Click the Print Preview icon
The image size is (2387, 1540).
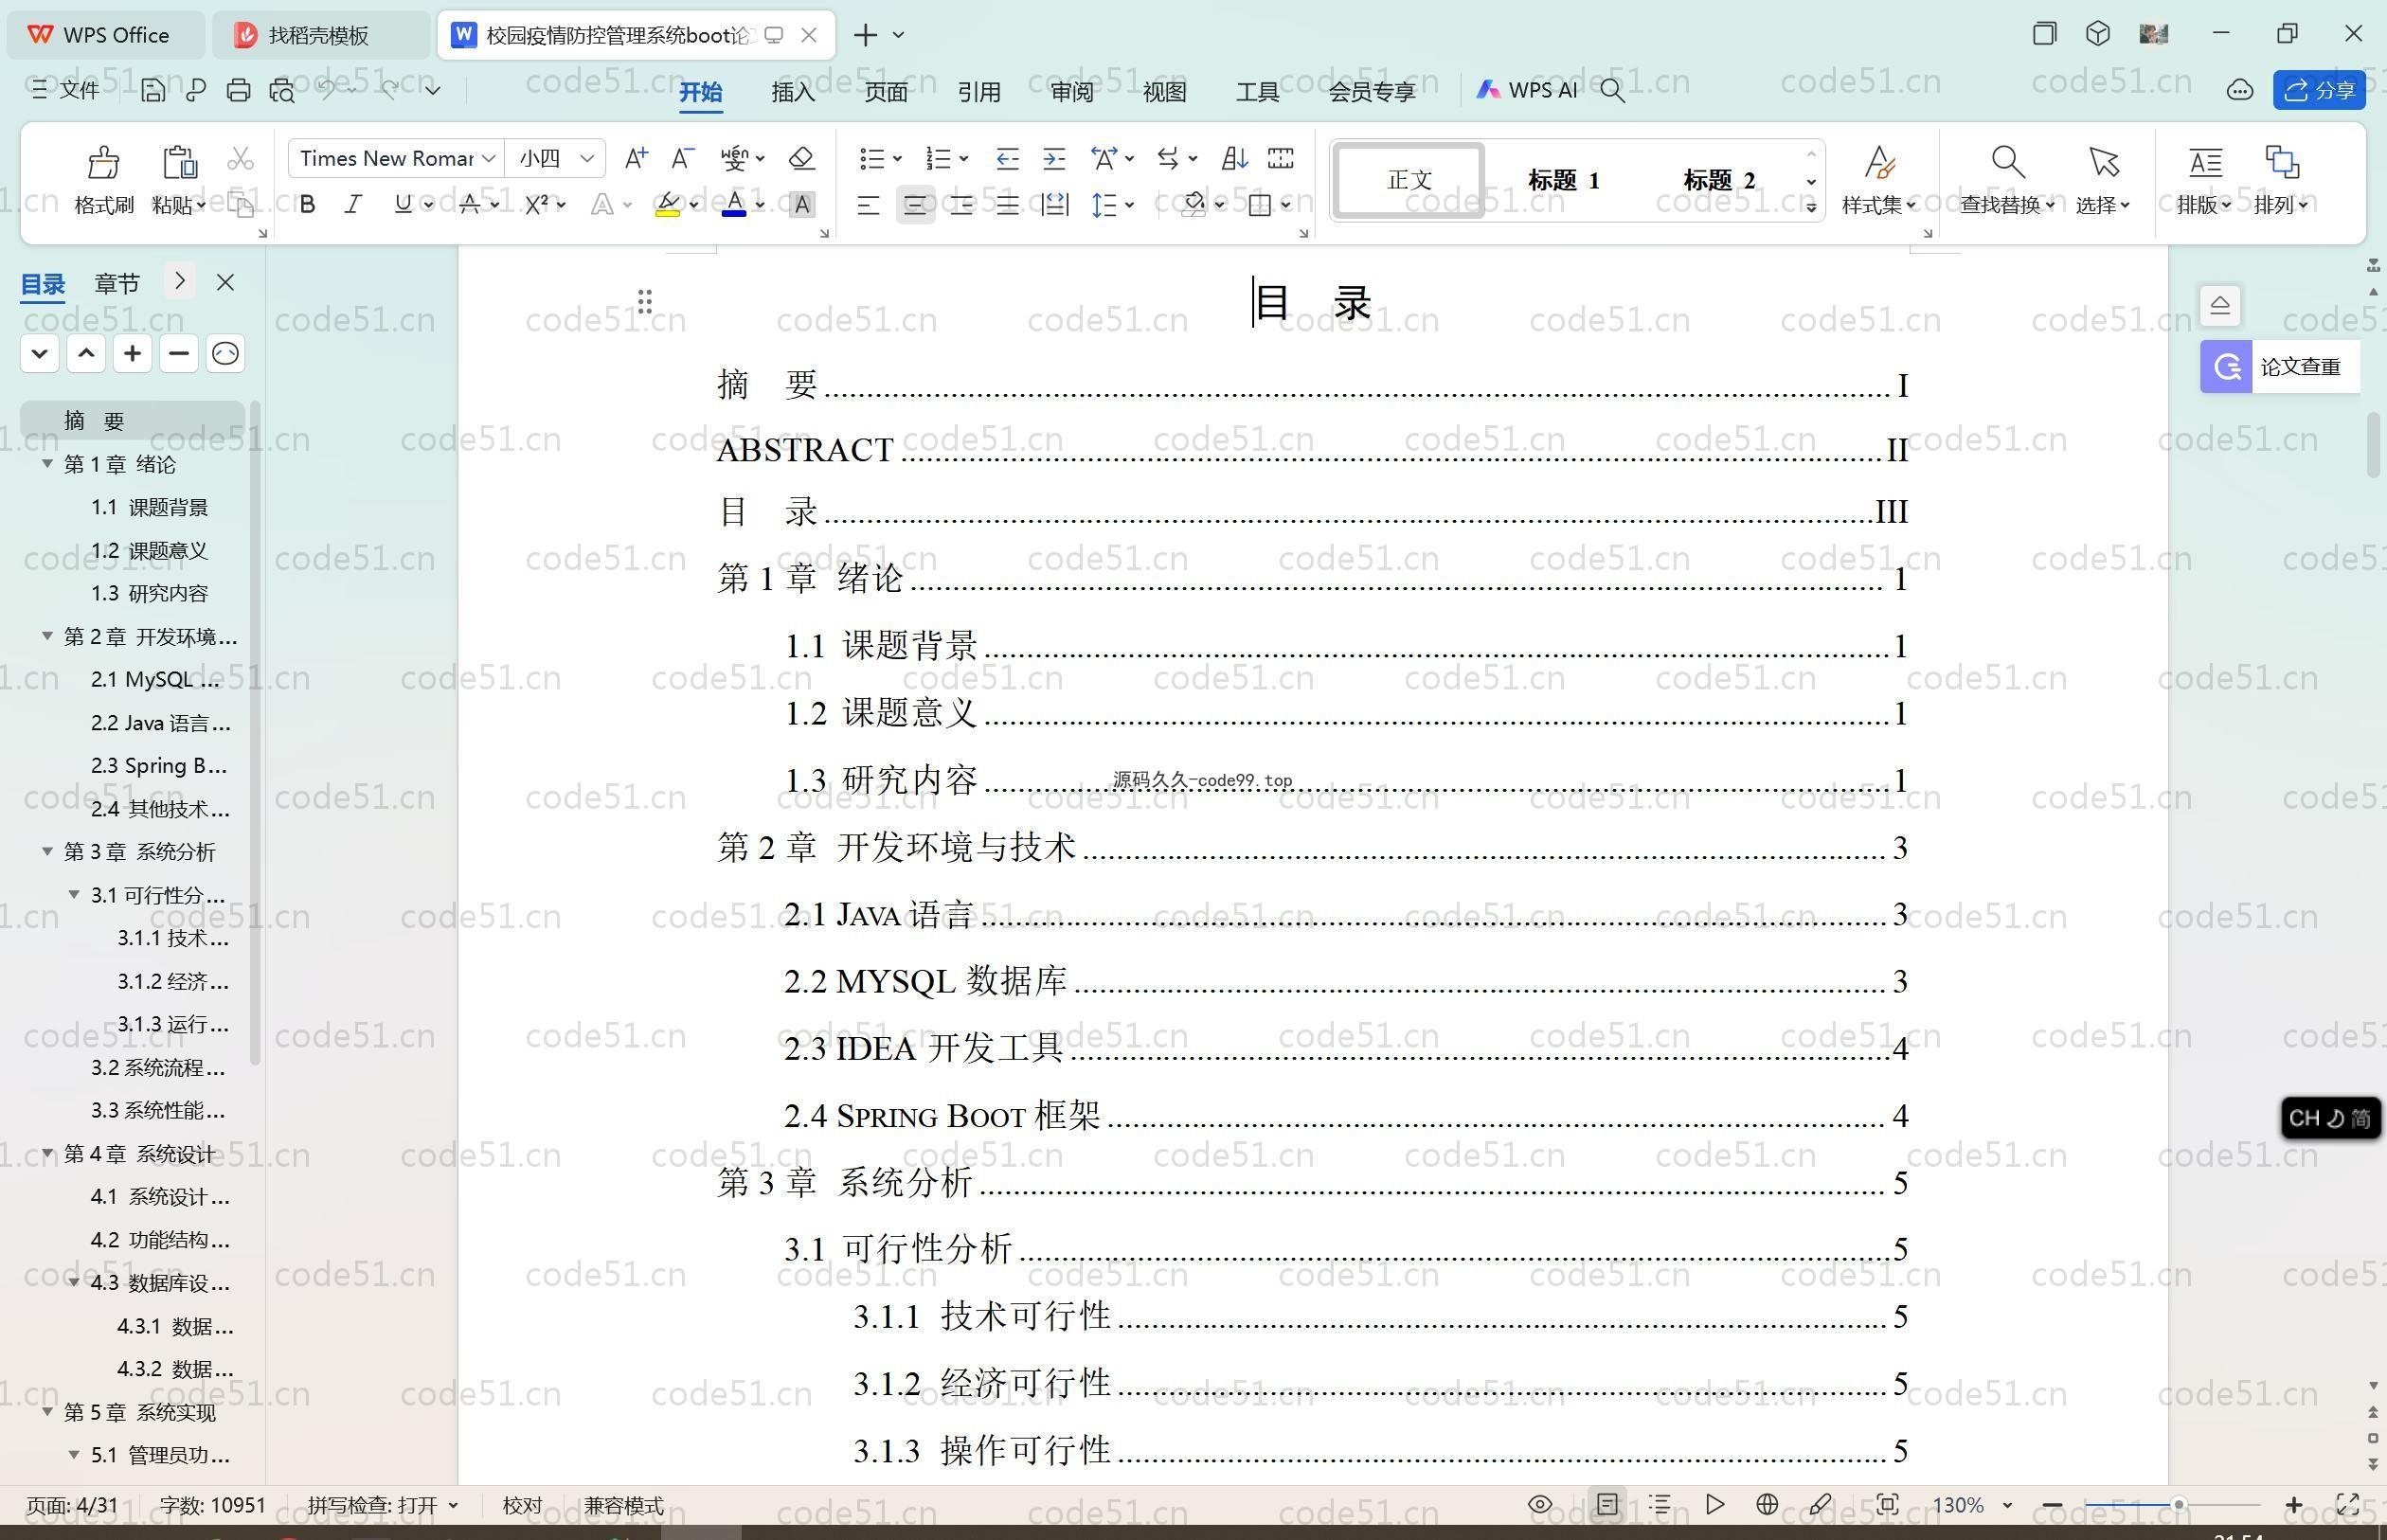282,90
